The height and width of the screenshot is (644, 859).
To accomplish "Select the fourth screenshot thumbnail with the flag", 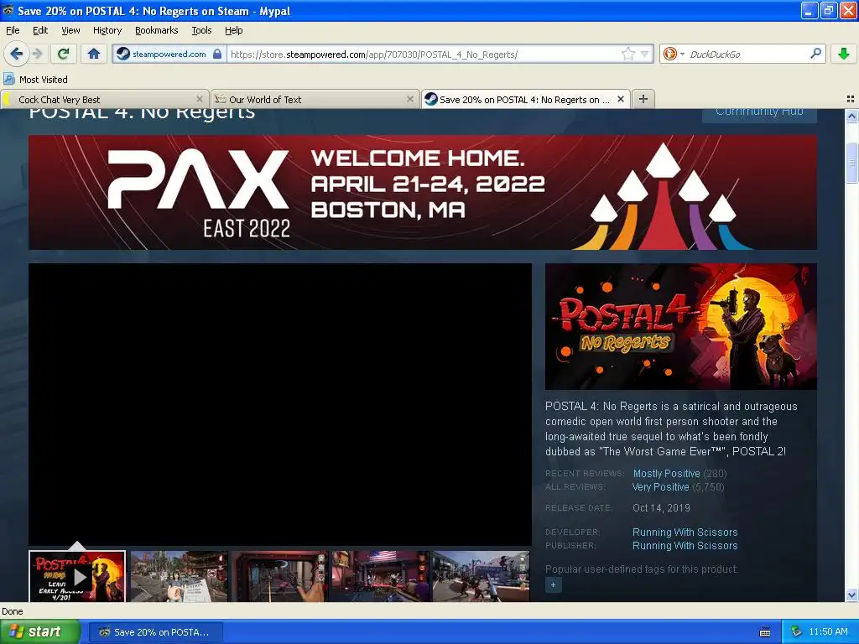I will pyautogui.click(x=380, y=576).
